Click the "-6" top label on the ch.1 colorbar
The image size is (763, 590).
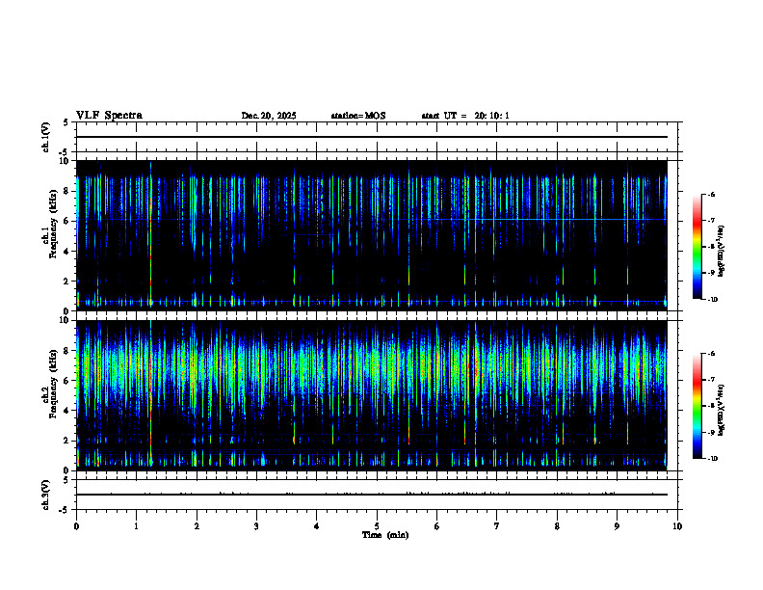pos(711,194)
